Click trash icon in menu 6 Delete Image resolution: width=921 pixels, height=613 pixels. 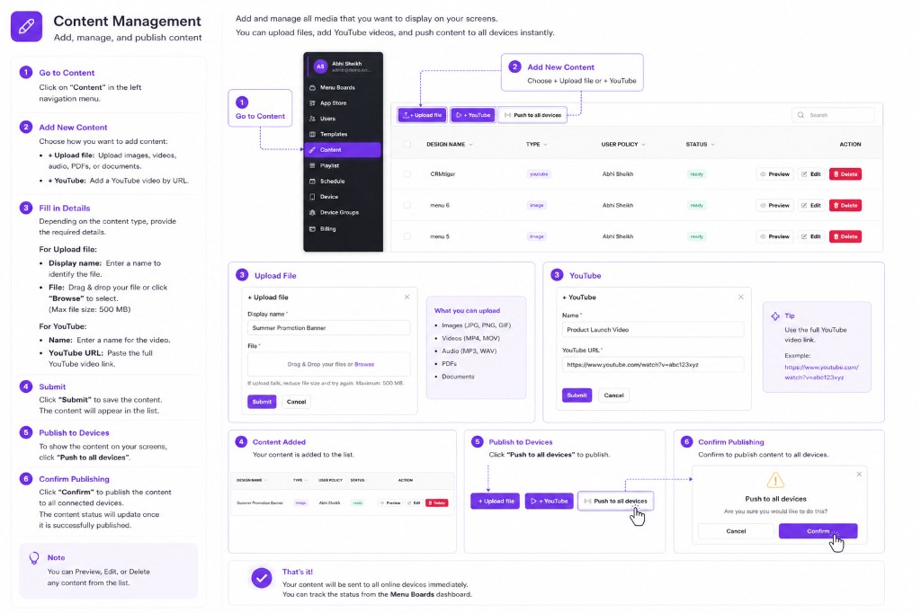coord(836,206)
